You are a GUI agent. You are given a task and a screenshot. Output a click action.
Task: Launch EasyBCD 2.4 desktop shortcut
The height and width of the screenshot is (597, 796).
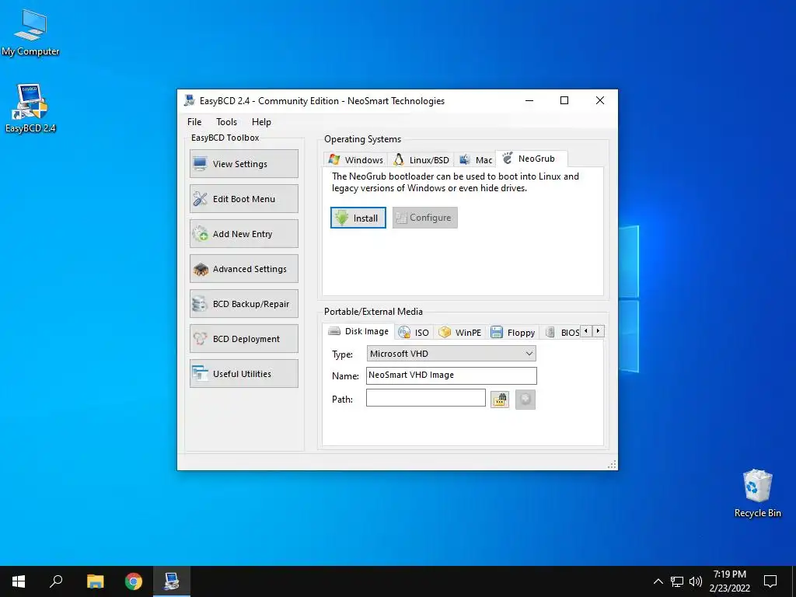pos(30,109)
